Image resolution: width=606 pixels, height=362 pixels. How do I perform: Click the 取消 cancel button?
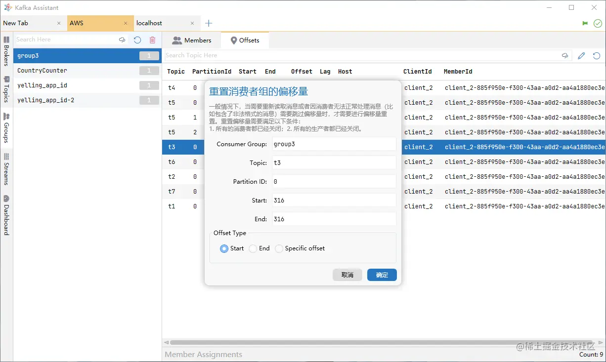(347, 275)
